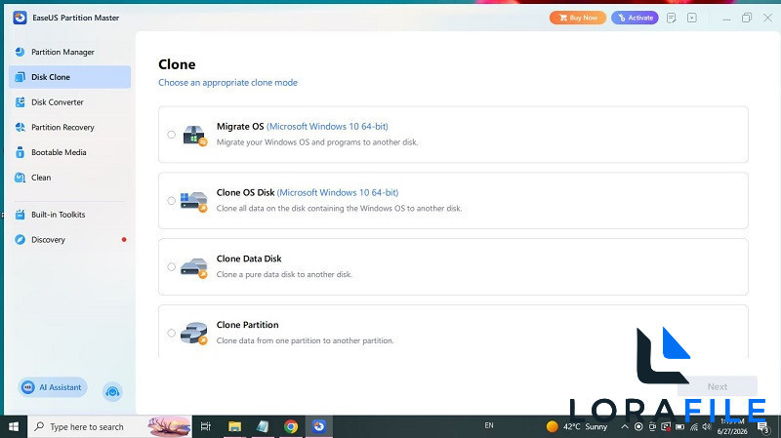The height and width of the screenshot is (438, 781).
Task: Click the EaseUS Partition Master logo
Action: (20, 18)
